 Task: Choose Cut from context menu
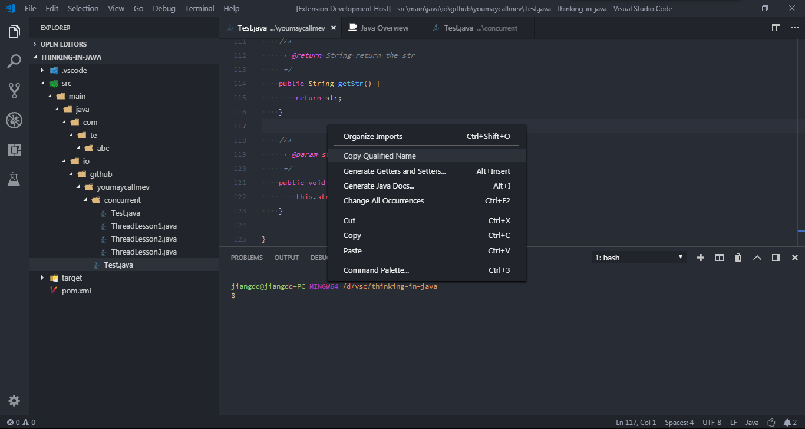point(427,220)
